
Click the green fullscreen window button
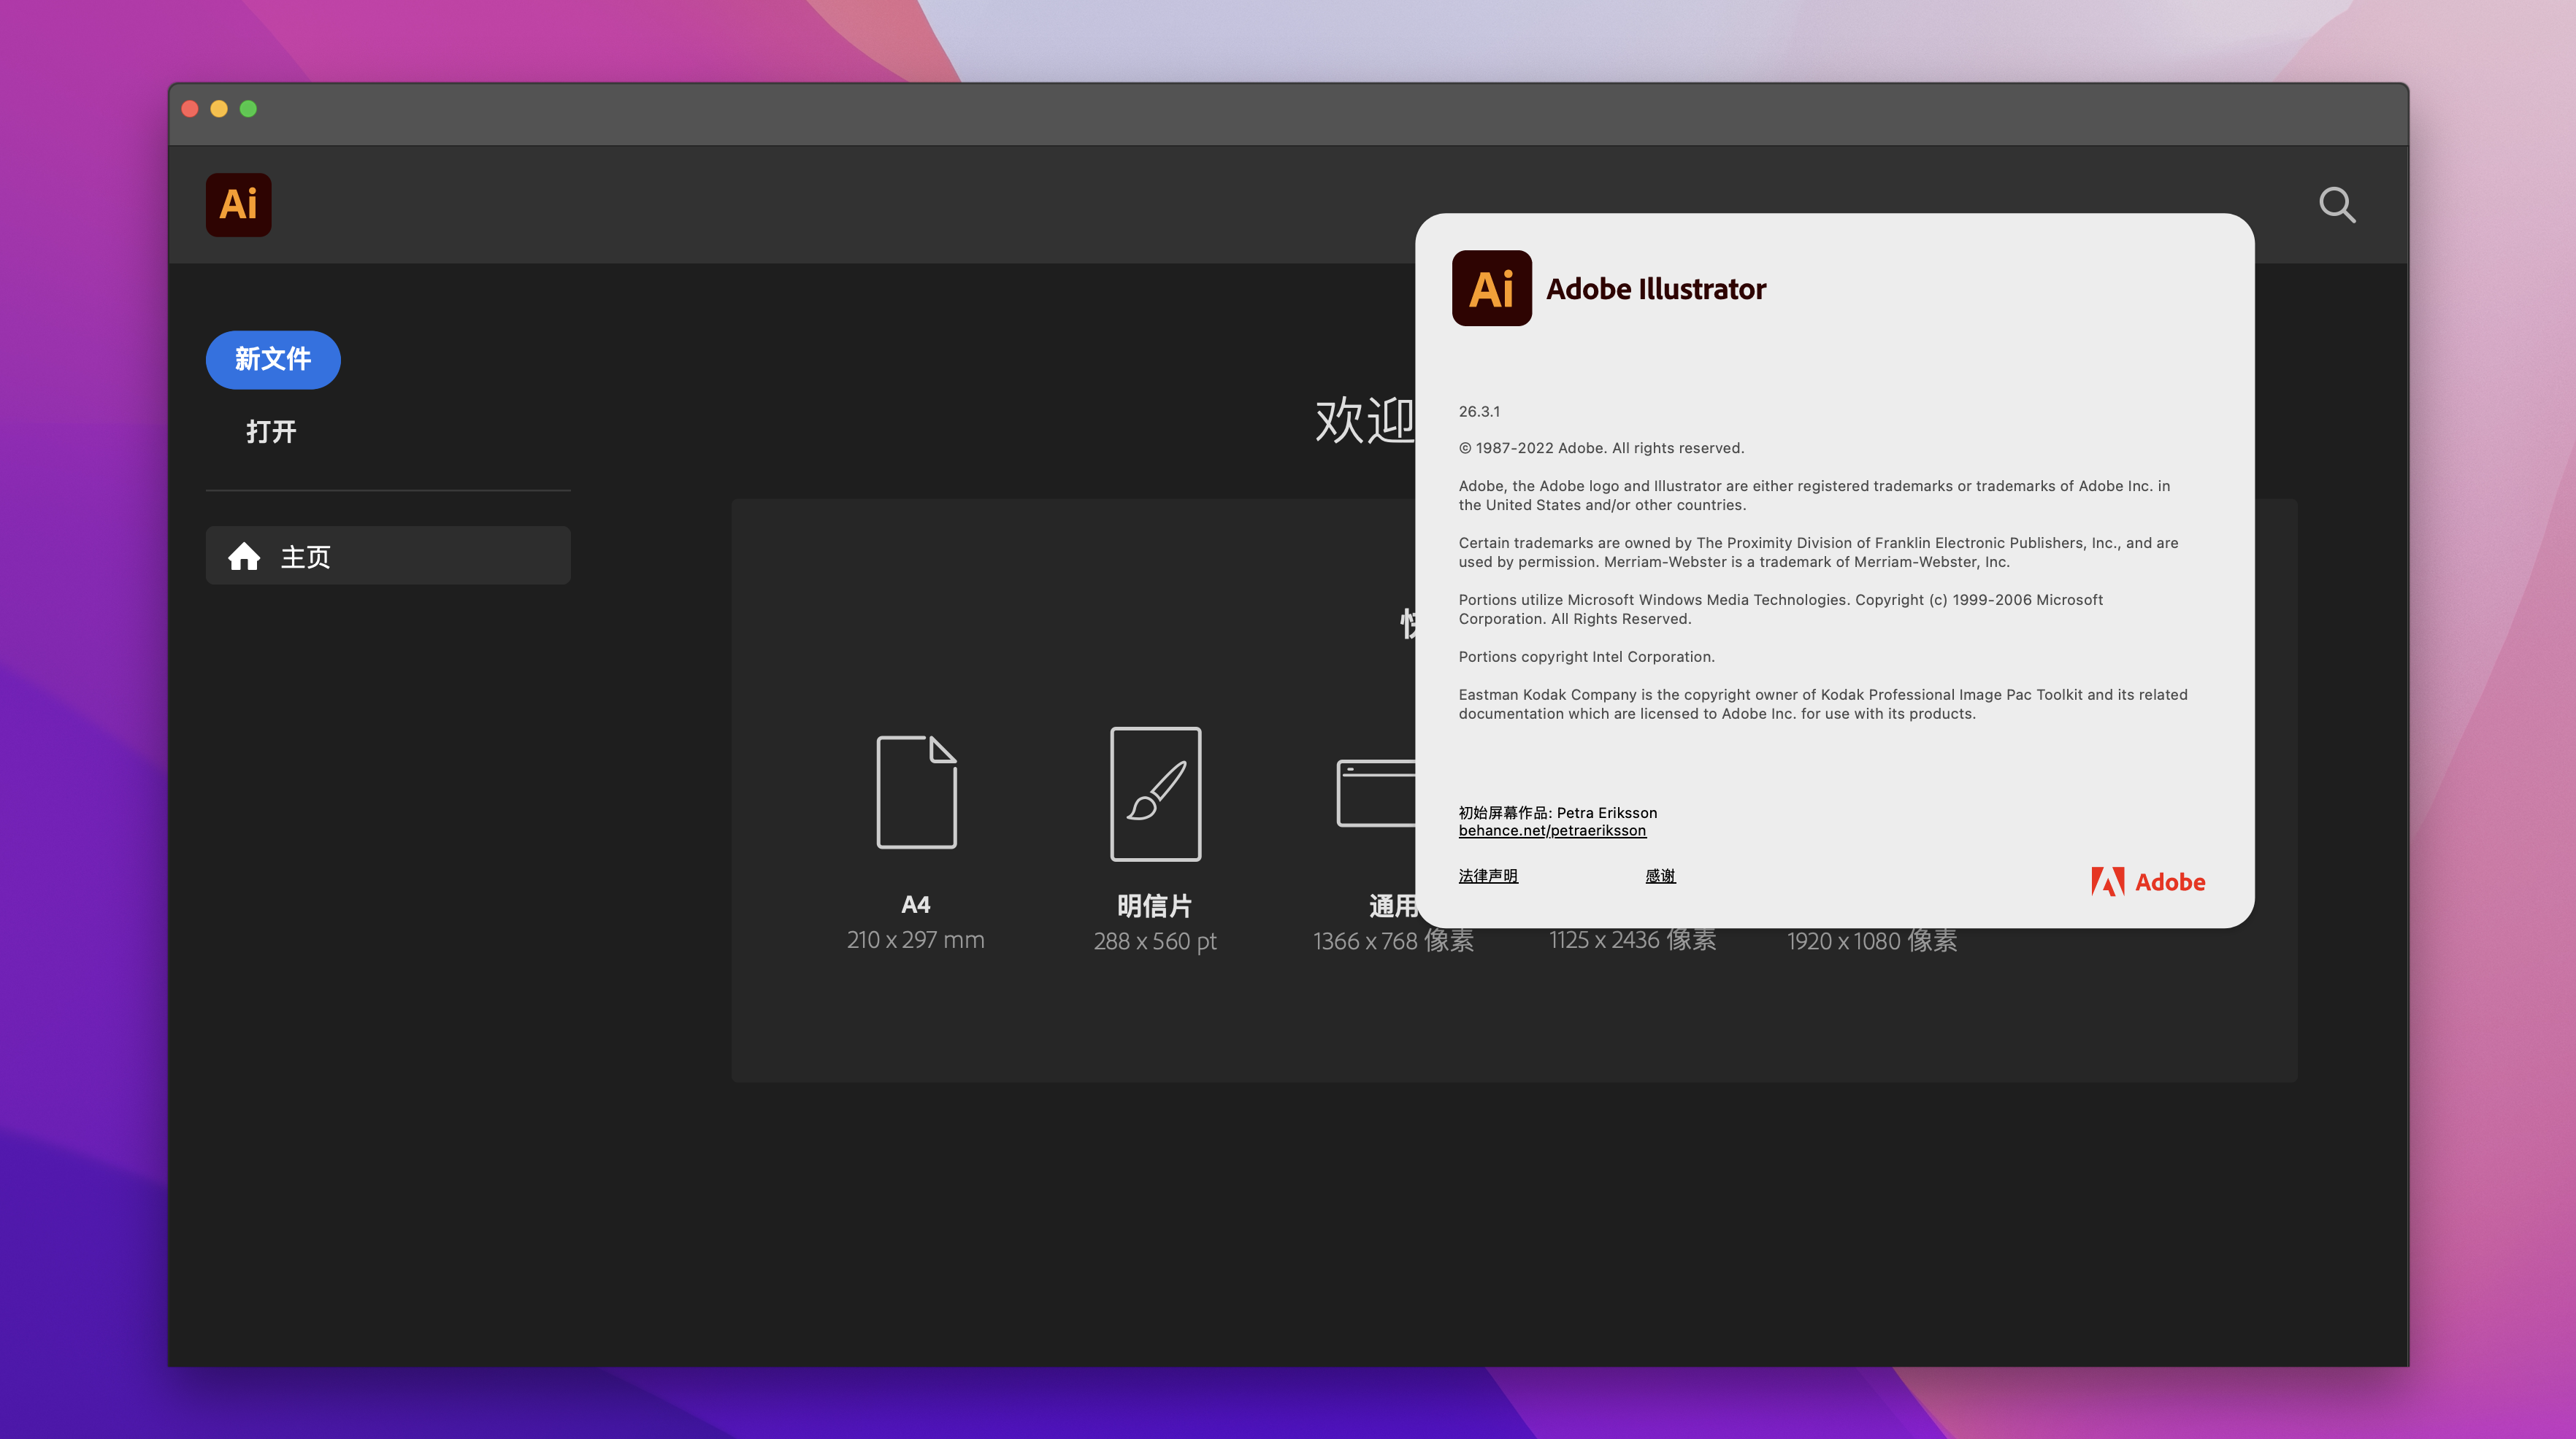pyautogui.click(x=248, y=109)
